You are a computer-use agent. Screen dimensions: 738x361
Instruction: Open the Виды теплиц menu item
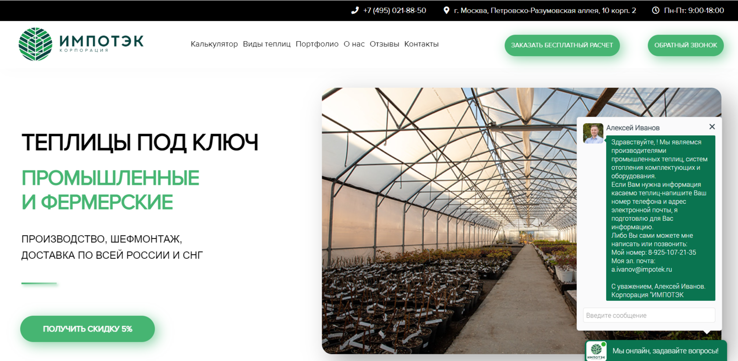point(267,44)
